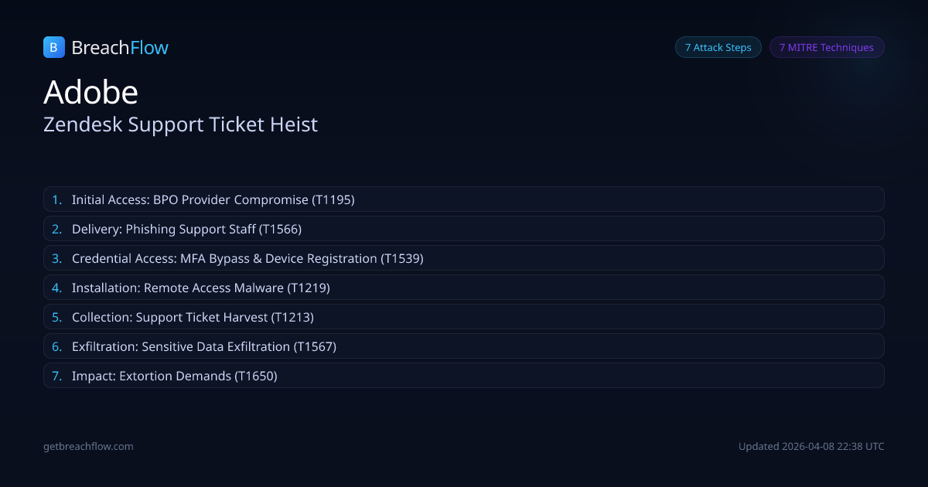This screenshot has width=928, height=487.
Task: Click the Zendesk Support Ticket Heist subtitle
Action: tap(180, 124)
